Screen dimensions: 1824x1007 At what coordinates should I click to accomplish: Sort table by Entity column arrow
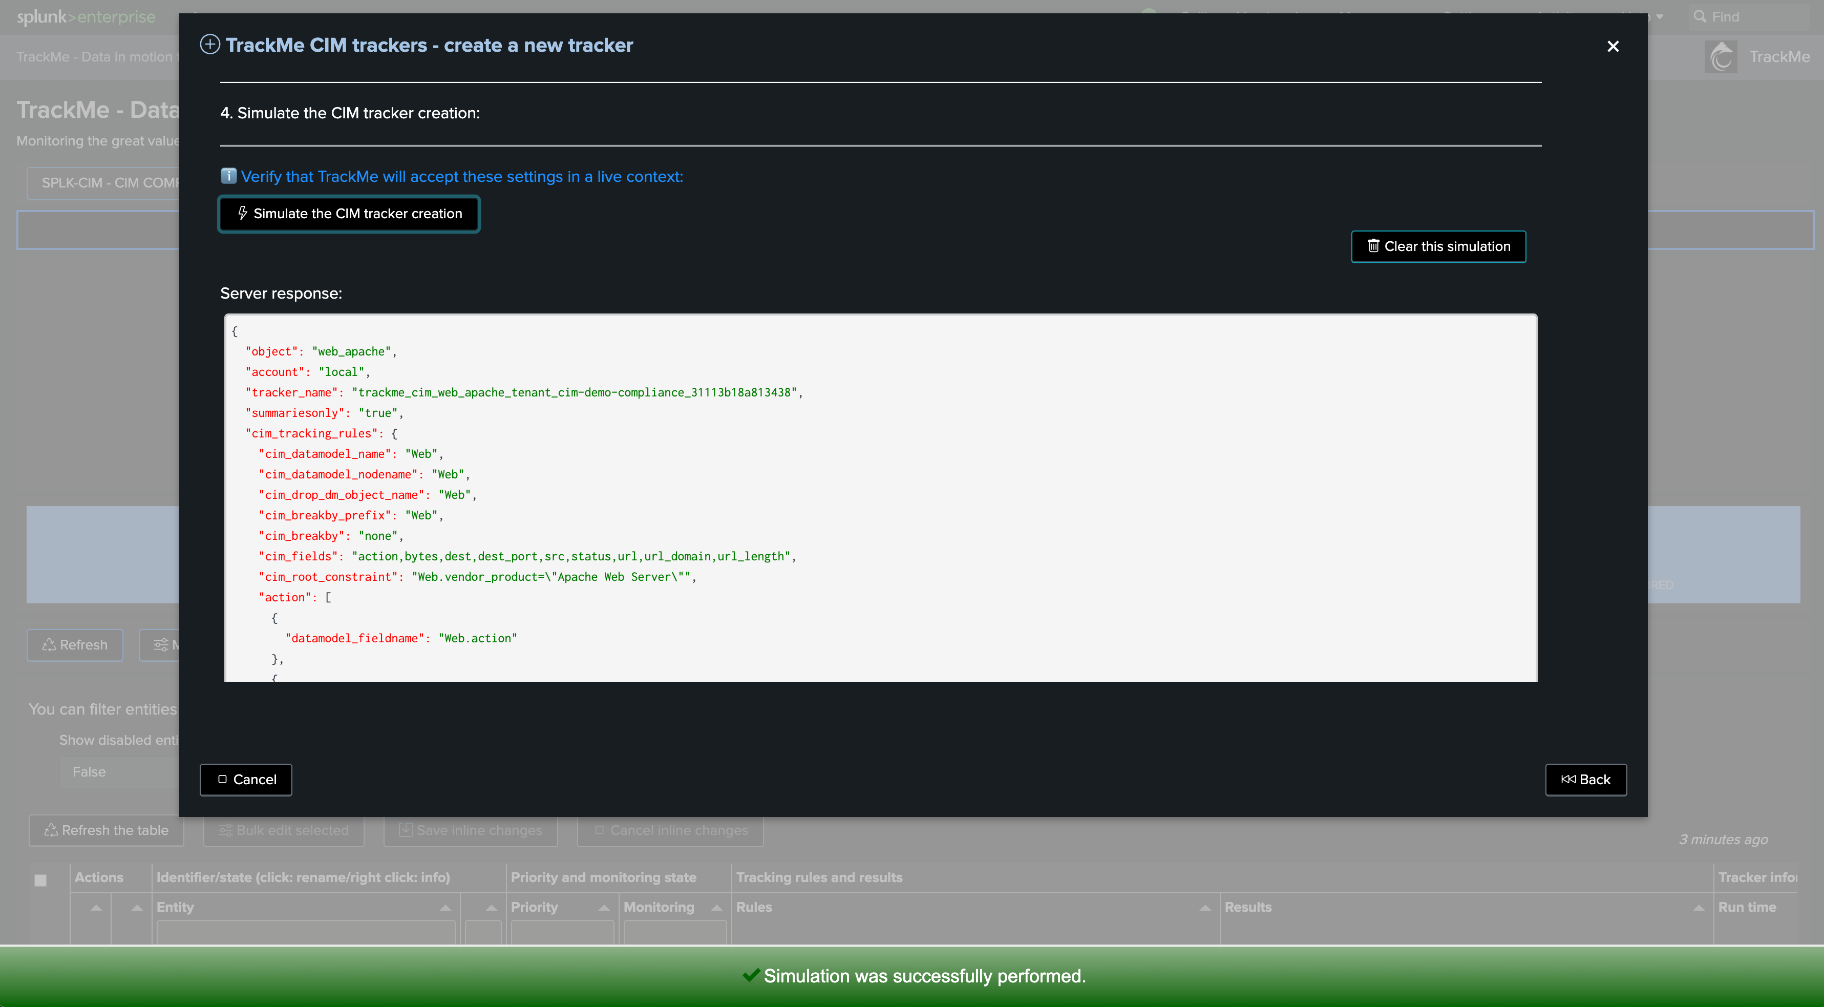coord(446,907)
